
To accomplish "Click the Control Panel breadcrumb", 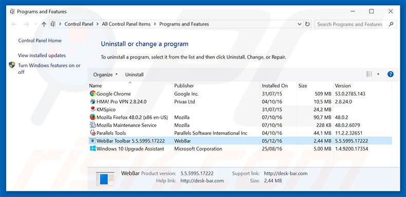I will coord(79,24).
